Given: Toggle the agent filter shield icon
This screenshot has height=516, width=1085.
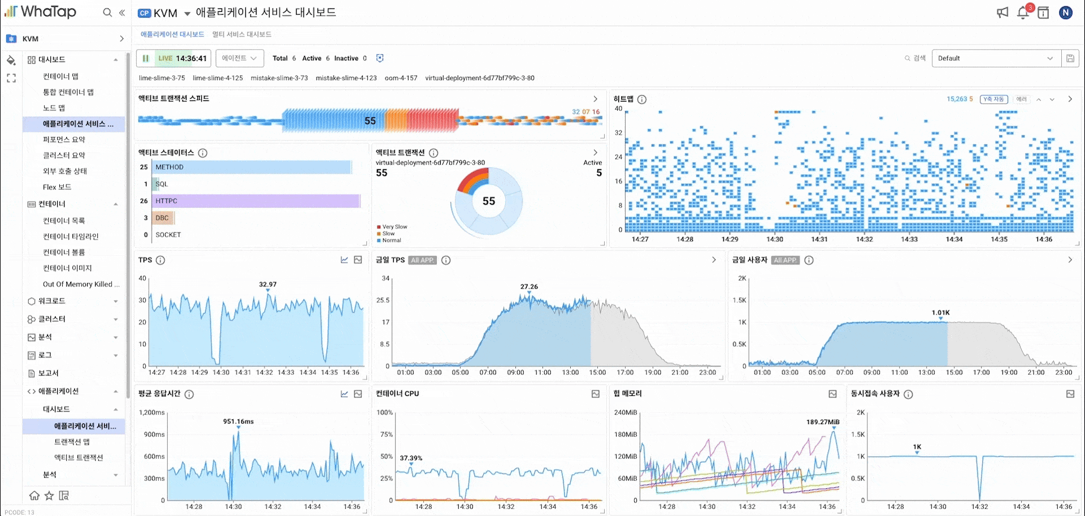Looking at the screenshot, I should (380, 58).
